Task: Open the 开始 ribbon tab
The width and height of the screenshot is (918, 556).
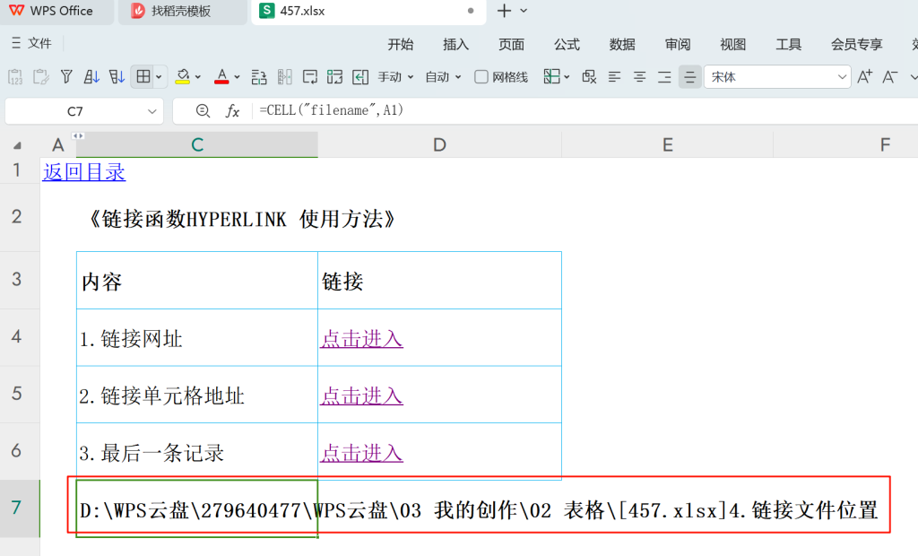Action: point(401,45)
